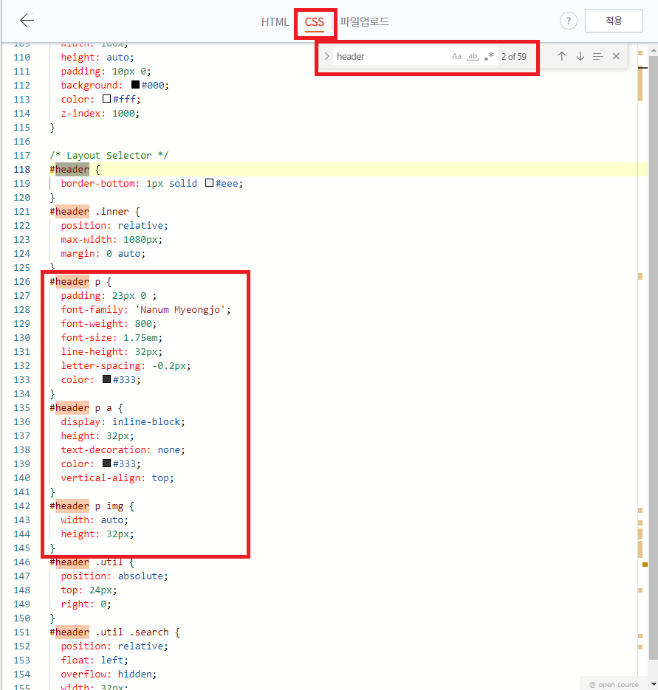Image resolution: width=658 pixels, height=690 pixels.
Task: Open the help question mark icon
Action: [568, 21]
